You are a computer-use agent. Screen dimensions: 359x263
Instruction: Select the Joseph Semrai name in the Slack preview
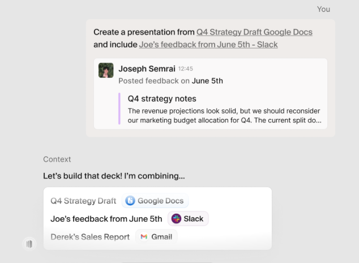pos(147,69)
